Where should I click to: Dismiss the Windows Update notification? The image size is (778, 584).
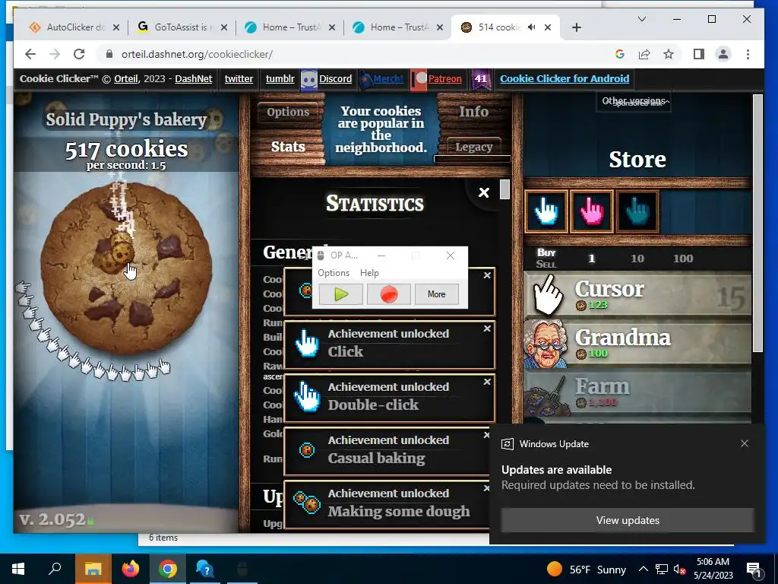(x=745, y=443)
